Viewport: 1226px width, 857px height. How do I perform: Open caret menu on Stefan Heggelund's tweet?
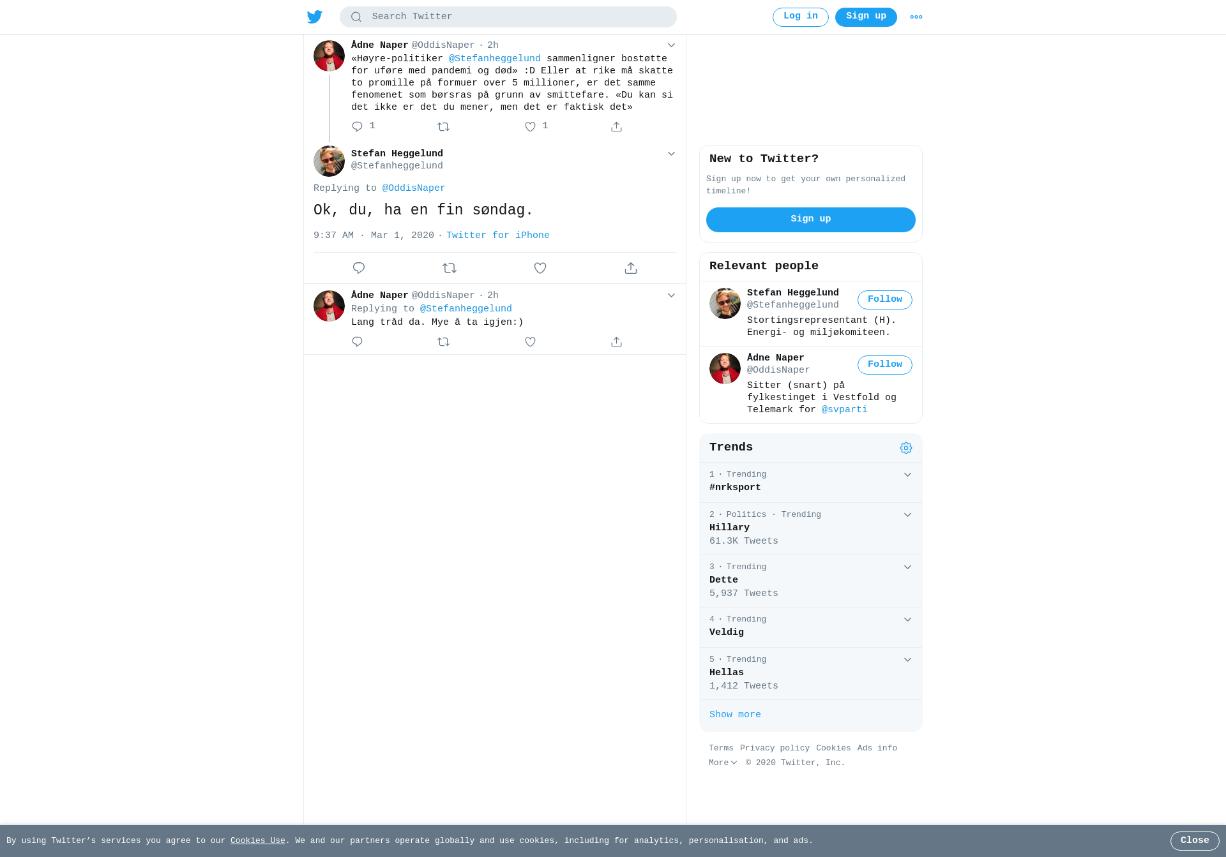[671, 154]
